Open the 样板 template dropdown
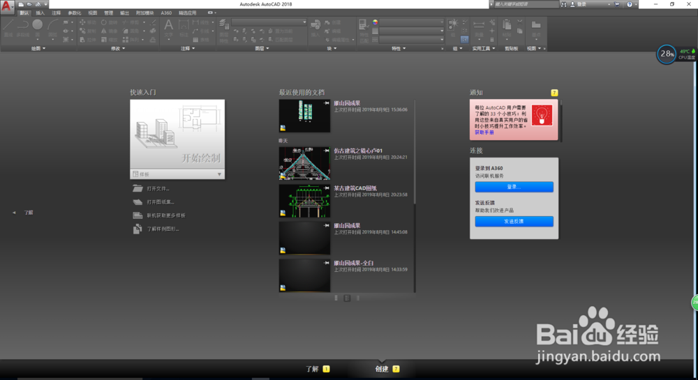Viewport: 698px width, 380px height. tap(177, 174)
